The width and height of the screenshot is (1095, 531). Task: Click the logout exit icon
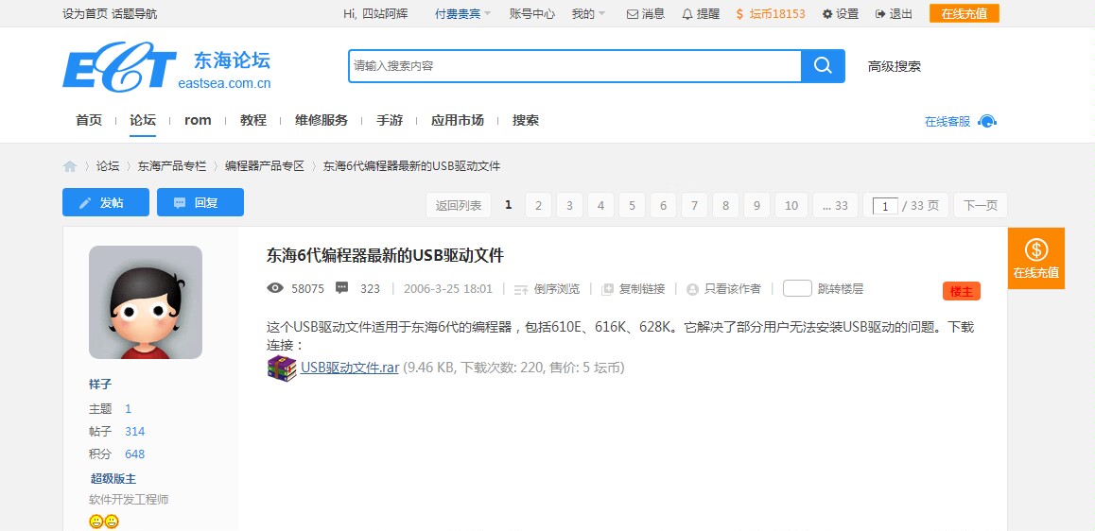point(880,14)
